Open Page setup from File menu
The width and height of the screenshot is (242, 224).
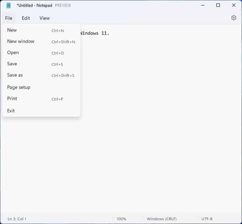(41, 87)
